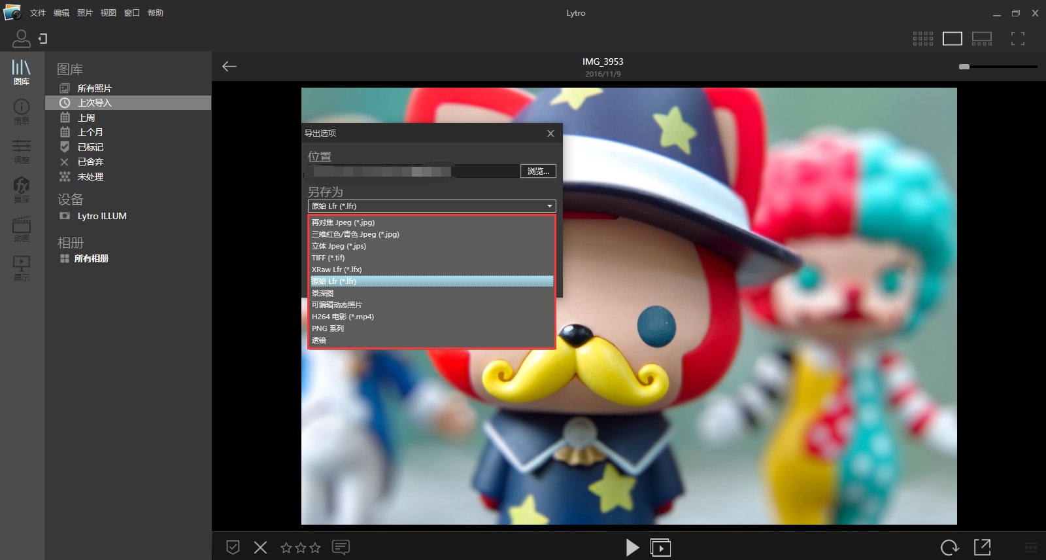The image size is (1046, 560).
Task: Open the 景深 depth panel icon
Action: pyautogui.click(x=22, y=189)
